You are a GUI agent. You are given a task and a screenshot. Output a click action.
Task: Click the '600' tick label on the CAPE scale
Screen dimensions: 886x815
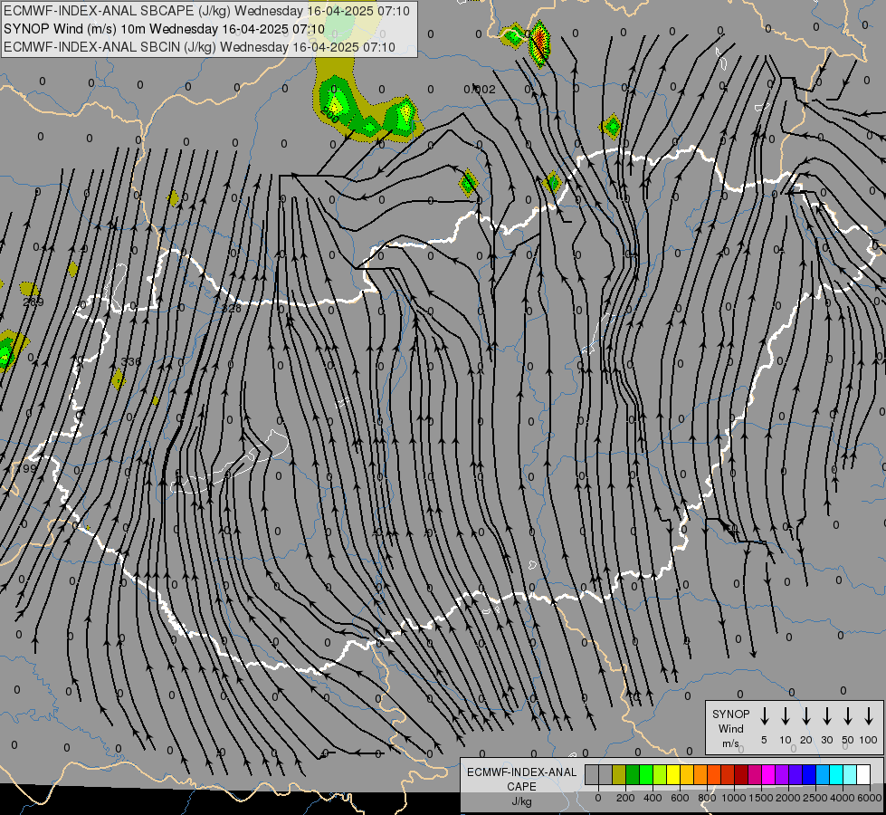680,798
